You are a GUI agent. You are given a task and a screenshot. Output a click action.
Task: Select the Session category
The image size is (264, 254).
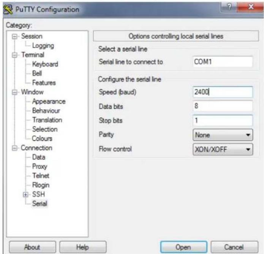pyautogui.click(x=32, y=36)
